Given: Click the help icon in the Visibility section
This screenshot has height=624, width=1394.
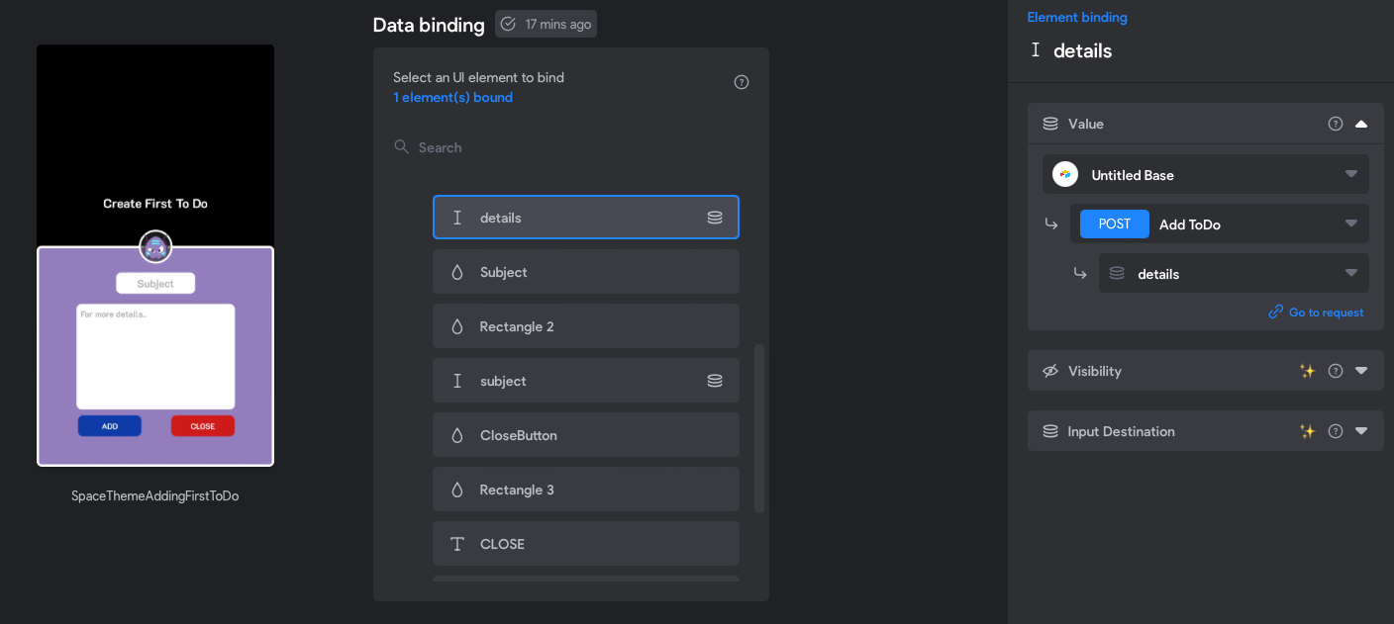Looking at the screenshot, I should [x=1336, y=371].
